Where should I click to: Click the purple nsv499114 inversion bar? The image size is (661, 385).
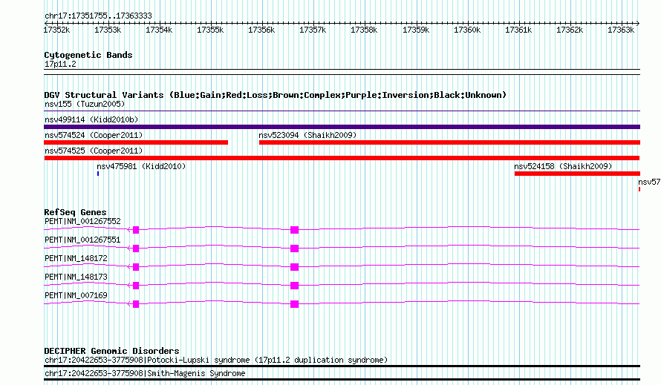[342, 127]
